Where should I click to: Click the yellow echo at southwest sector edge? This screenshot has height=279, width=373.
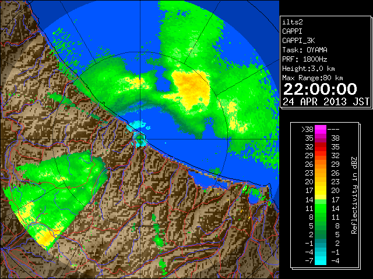click(46, 239)
